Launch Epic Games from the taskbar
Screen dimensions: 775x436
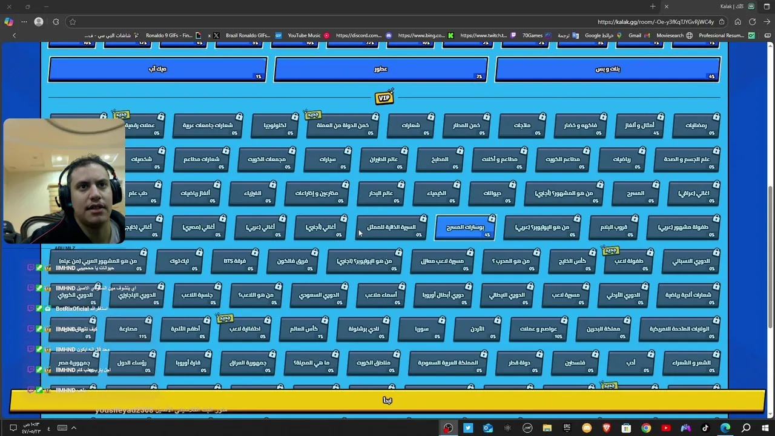tap(567, 428)
